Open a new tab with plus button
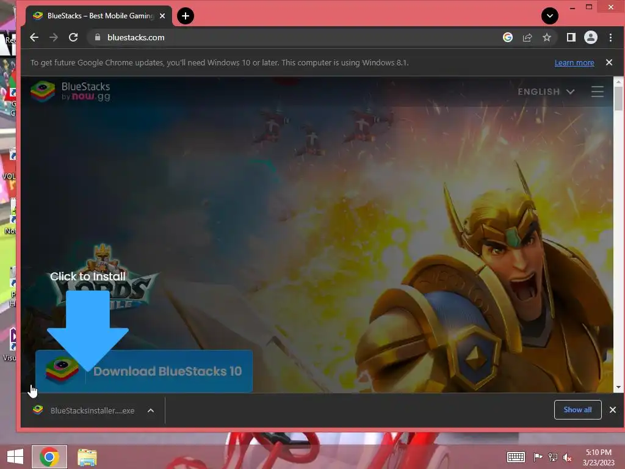This screenshot has width=625, height=469. (186, 16)
